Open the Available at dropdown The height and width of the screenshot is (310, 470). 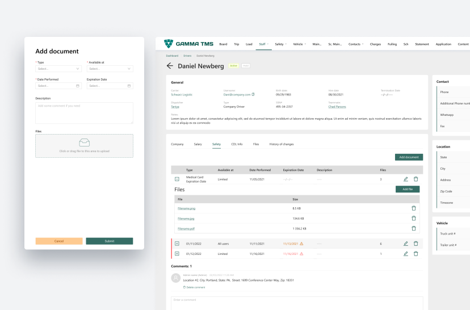[110, 69]
